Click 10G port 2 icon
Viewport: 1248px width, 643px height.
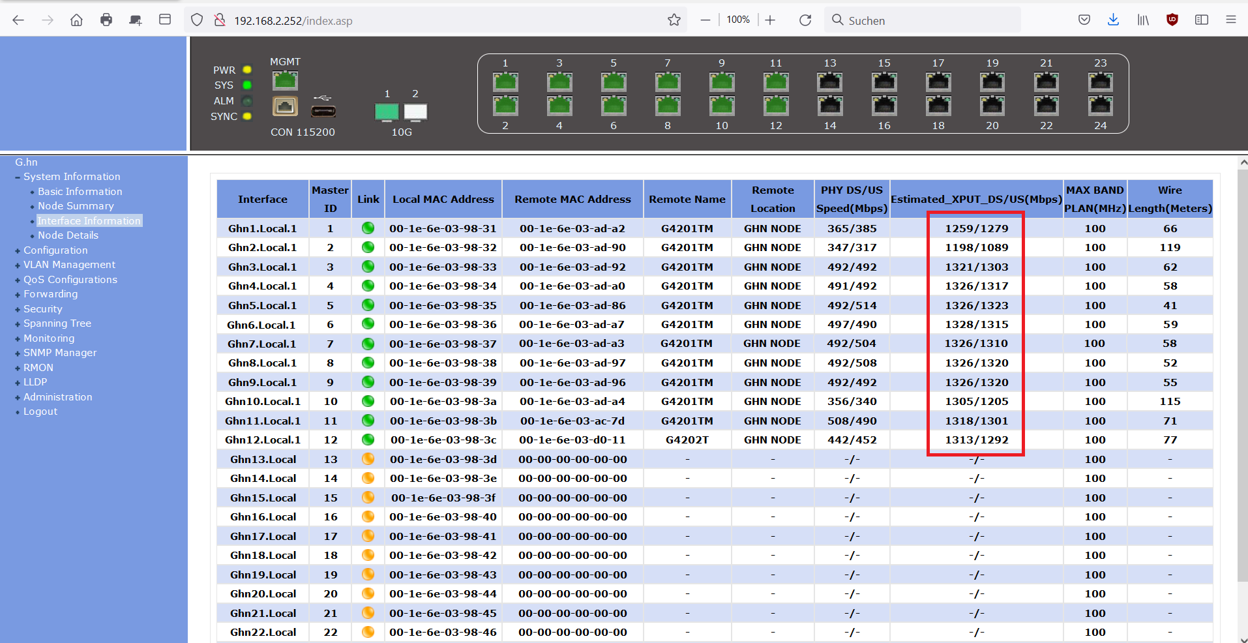[x=415, y=112]
